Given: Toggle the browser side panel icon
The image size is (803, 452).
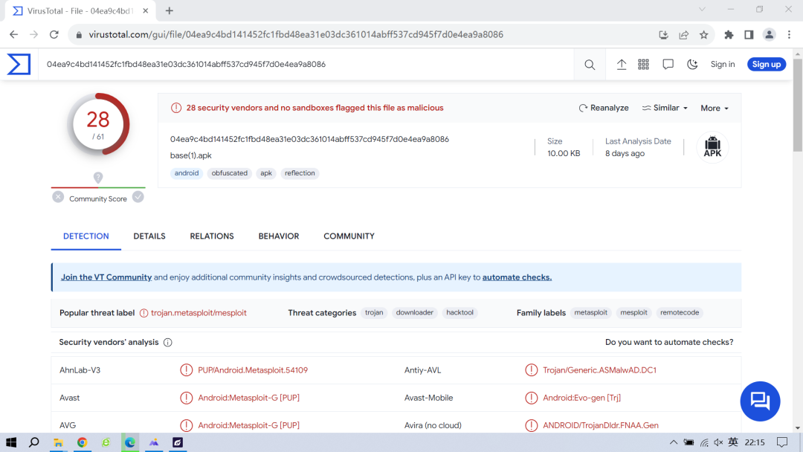Looking at the screenshot, I should point(749,35).
